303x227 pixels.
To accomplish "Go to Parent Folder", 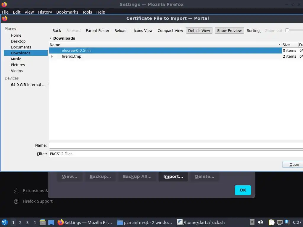I will [x=98, y=30].
